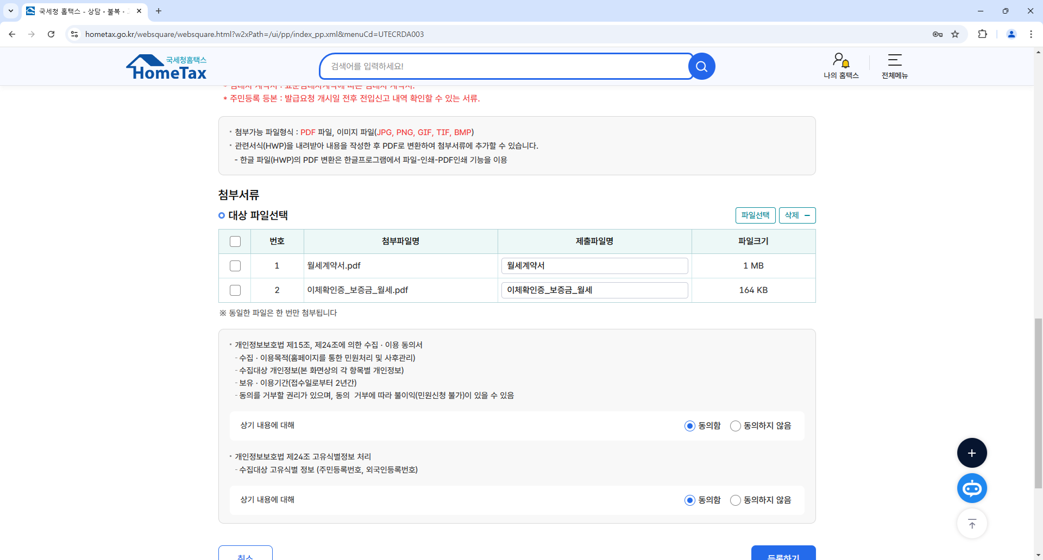Image resolution: width=1043 pixels, height=560 pixels.
Task: Click 월세계약서.pdf file name cell
Action: coord(401,266)
